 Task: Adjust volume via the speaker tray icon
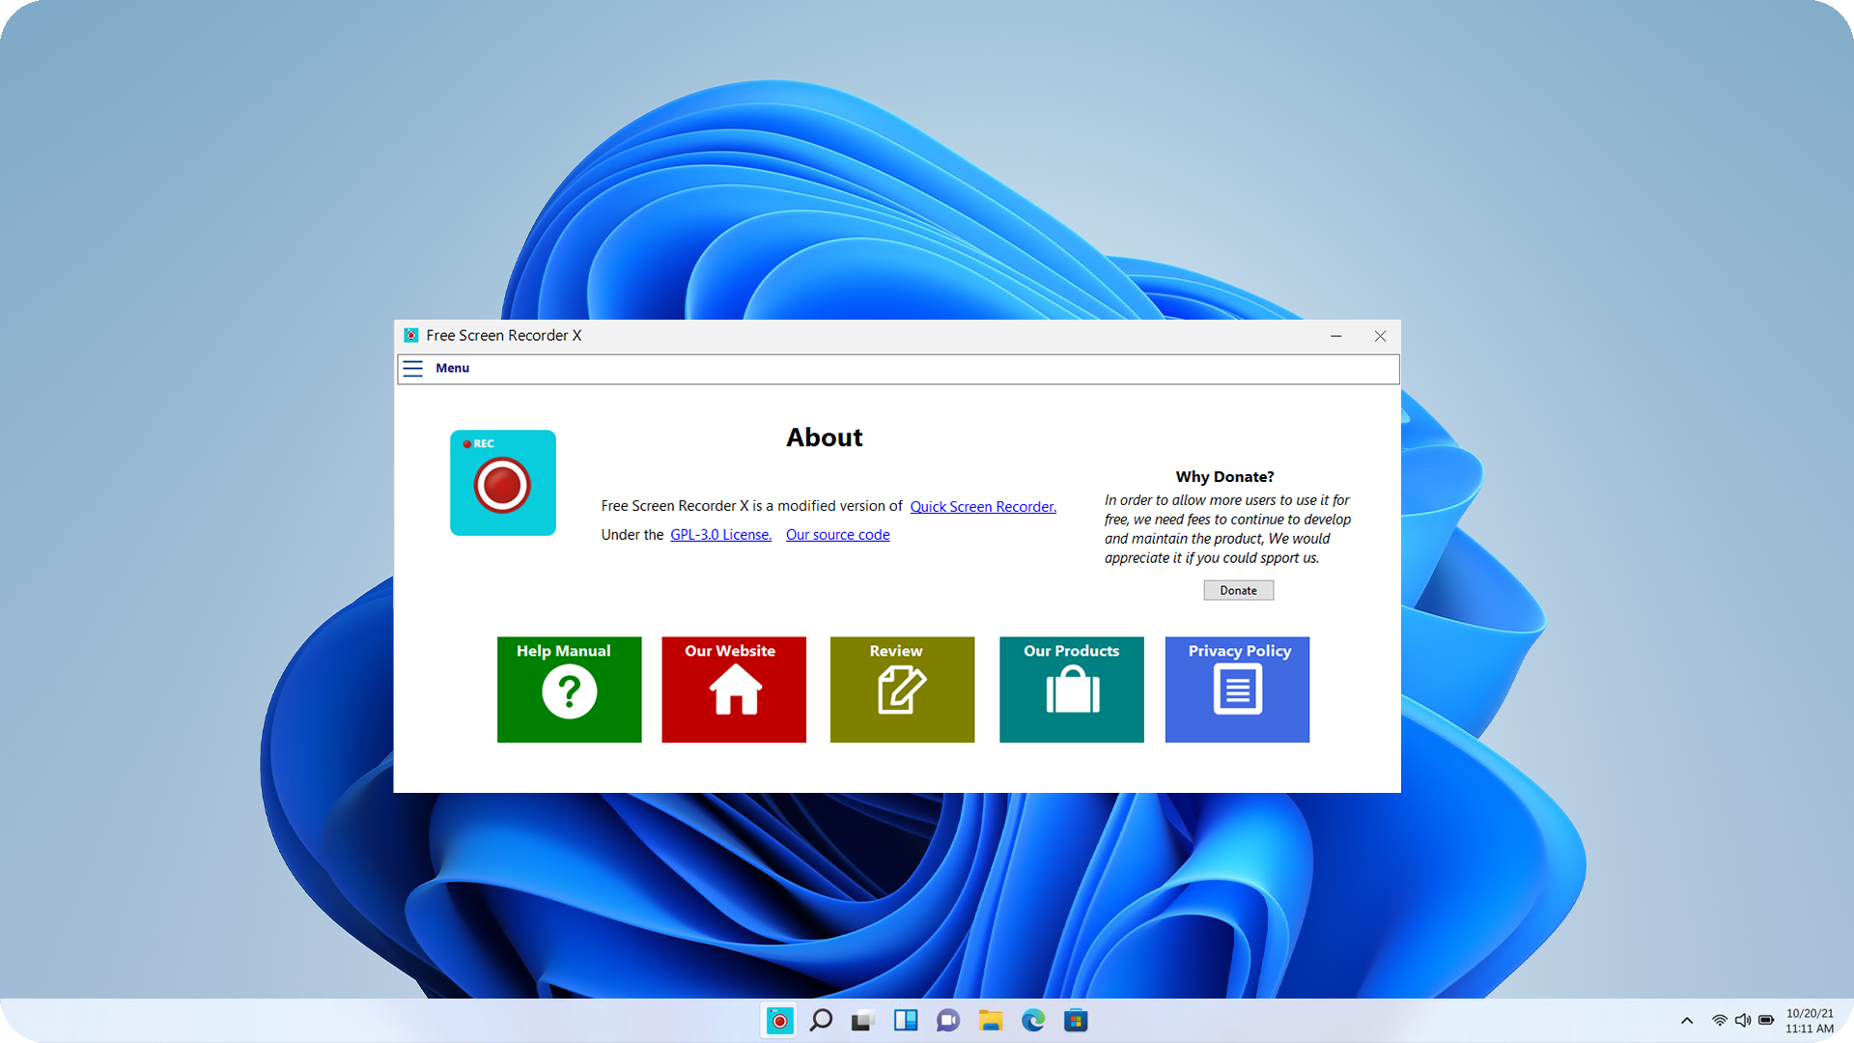[x=1743, y=1020]
